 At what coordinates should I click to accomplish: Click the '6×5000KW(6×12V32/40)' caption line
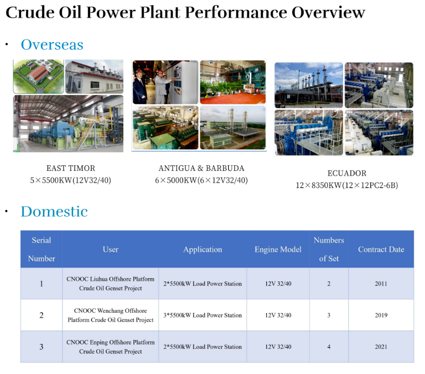pyautogui.click(x=201, y=180)
